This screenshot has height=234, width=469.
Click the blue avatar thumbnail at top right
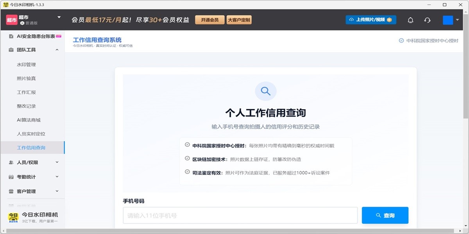point(447,19)
